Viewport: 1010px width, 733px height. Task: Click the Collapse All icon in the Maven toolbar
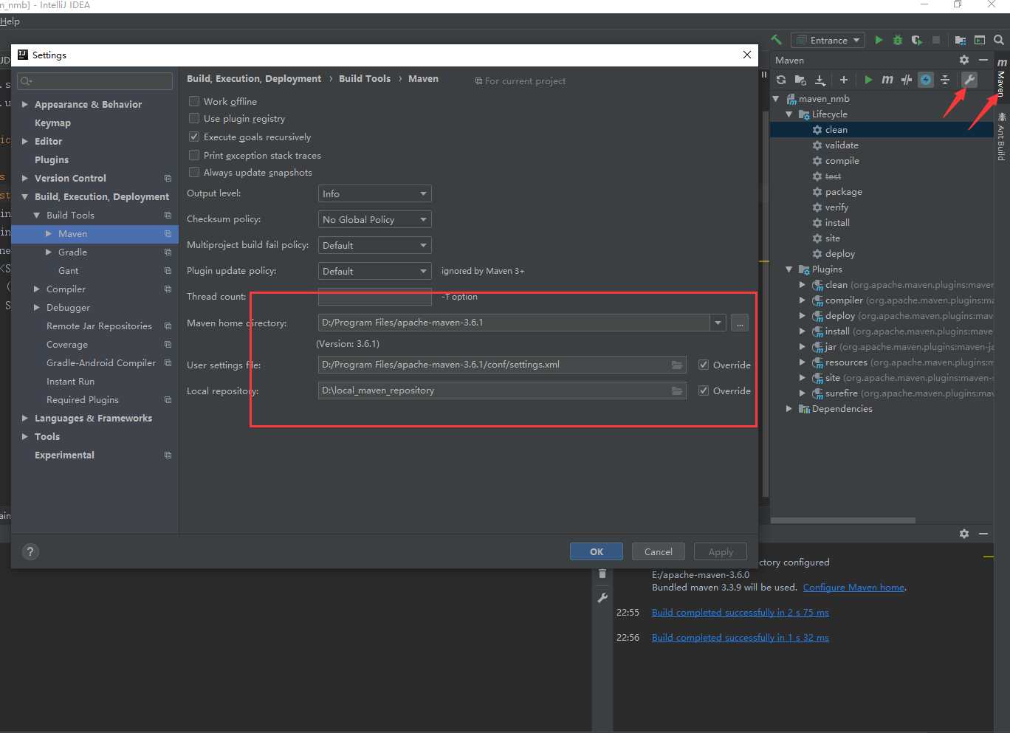click(x=945, y=80)
